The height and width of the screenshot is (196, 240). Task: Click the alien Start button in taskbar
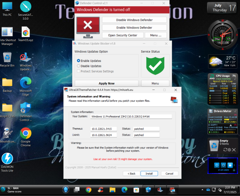tap(66, 190)
